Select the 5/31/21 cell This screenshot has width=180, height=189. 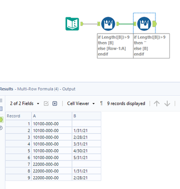pyautogui.click(x=86, y=158)
